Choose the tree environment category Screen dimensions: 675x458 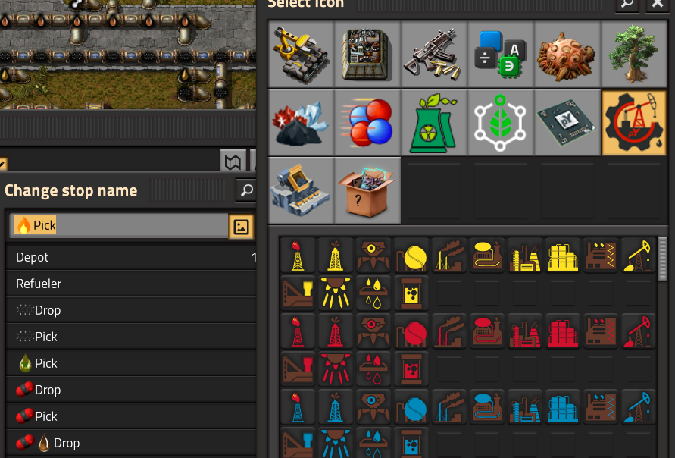(x=633, y=55)
